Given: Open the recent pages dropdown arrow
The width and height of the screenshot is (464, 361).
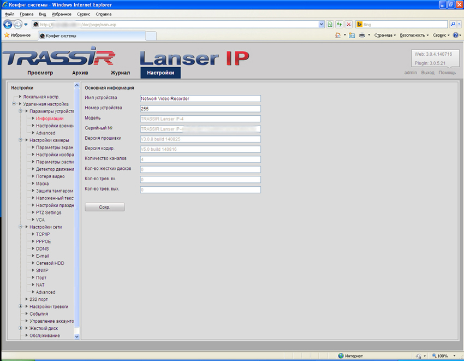Looking at the screenshot, I should click(x=26, y=25).
